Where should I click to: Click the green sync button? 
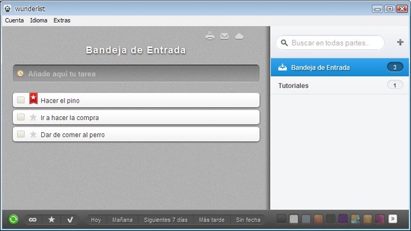click(x=14, y=219)
